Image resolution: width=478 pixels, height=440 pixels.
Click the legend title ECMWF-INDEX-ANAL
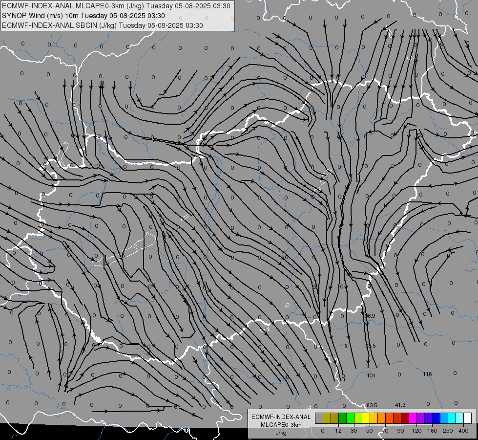[x=281, y=417]
